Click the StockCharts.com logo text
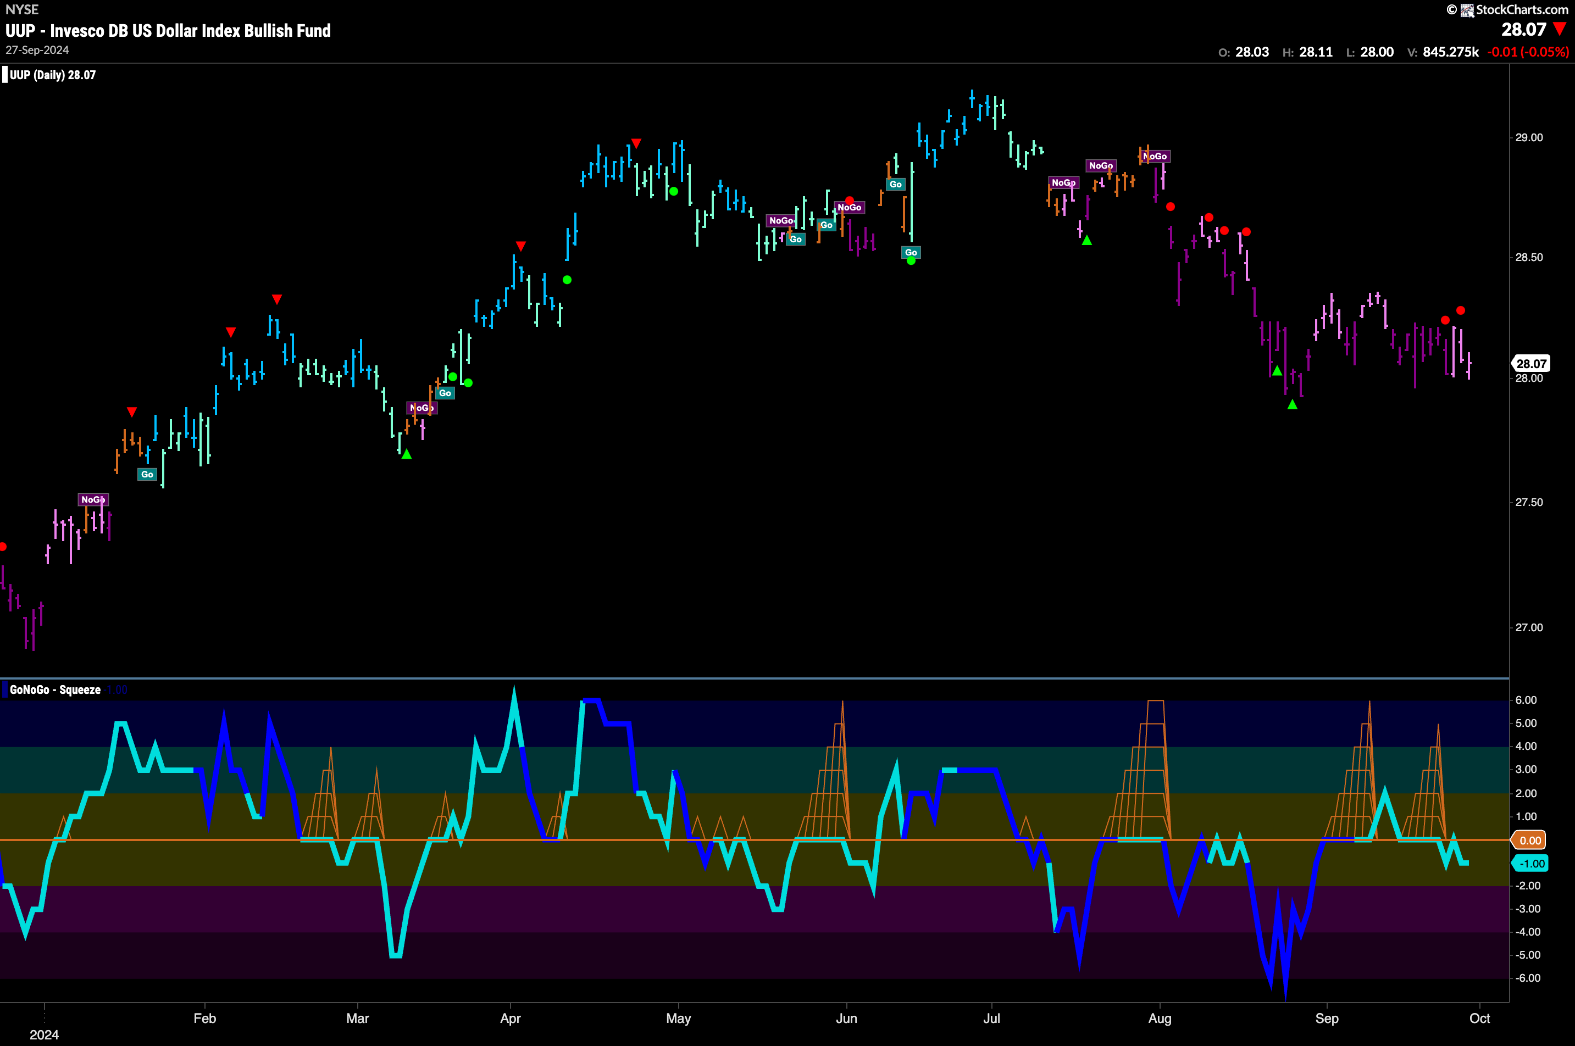1575x1046 pixels. [x=1522, y=9]
